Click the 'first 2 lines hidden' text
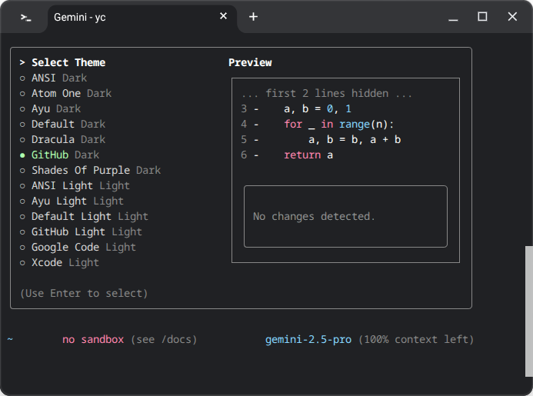Screen dimensions: 533x396 327,94
